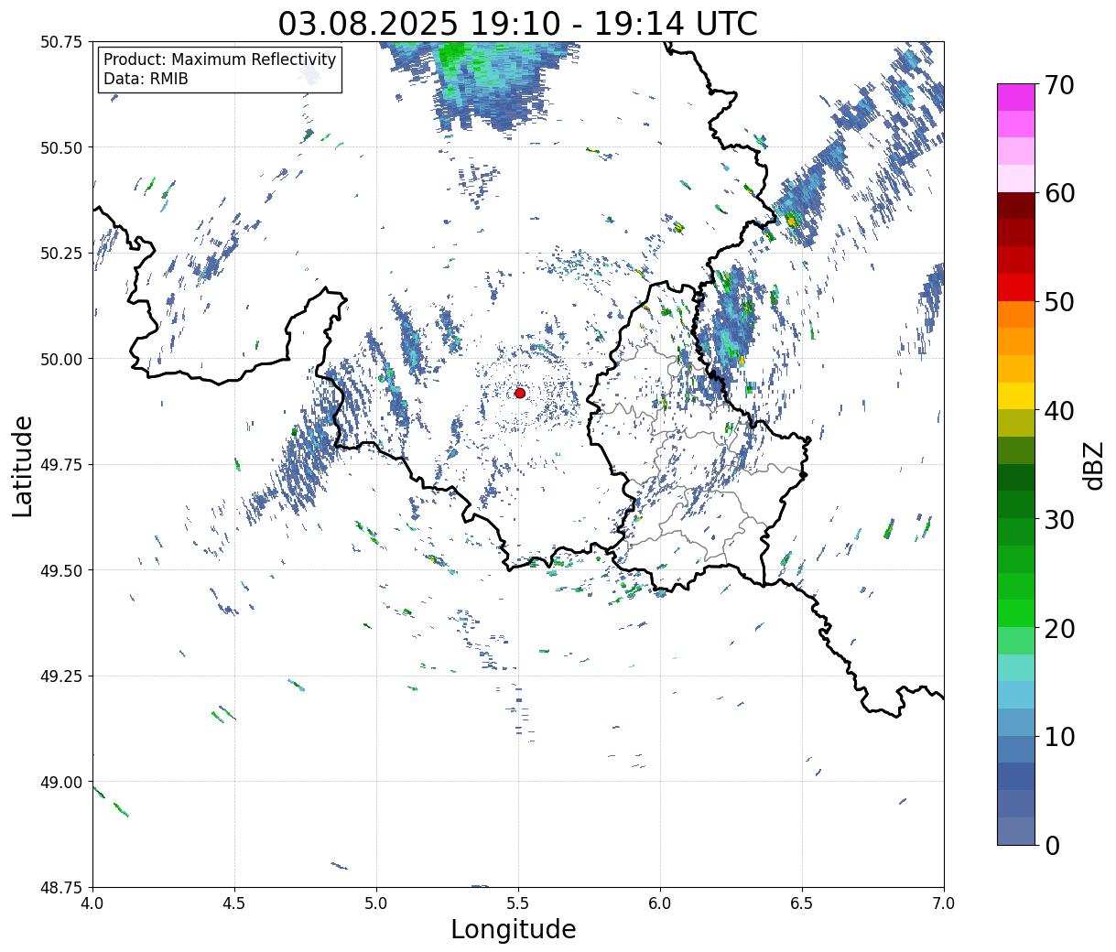Viewport: 1116px width, 952px height.
Task: Click the 40 tick label on colorbar
Action: pyautogui.click(x=1058, y=410)
